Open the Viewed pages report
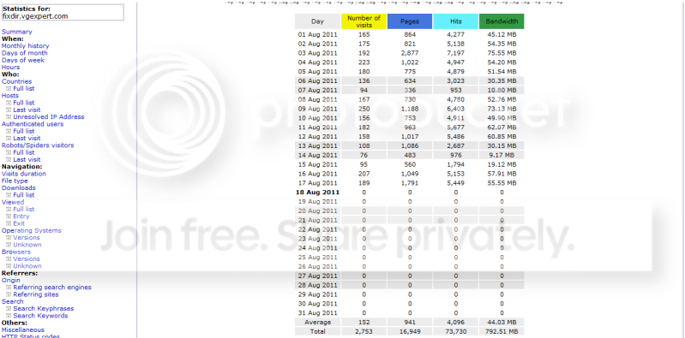The image size is (685, 338). coord(13,202)
